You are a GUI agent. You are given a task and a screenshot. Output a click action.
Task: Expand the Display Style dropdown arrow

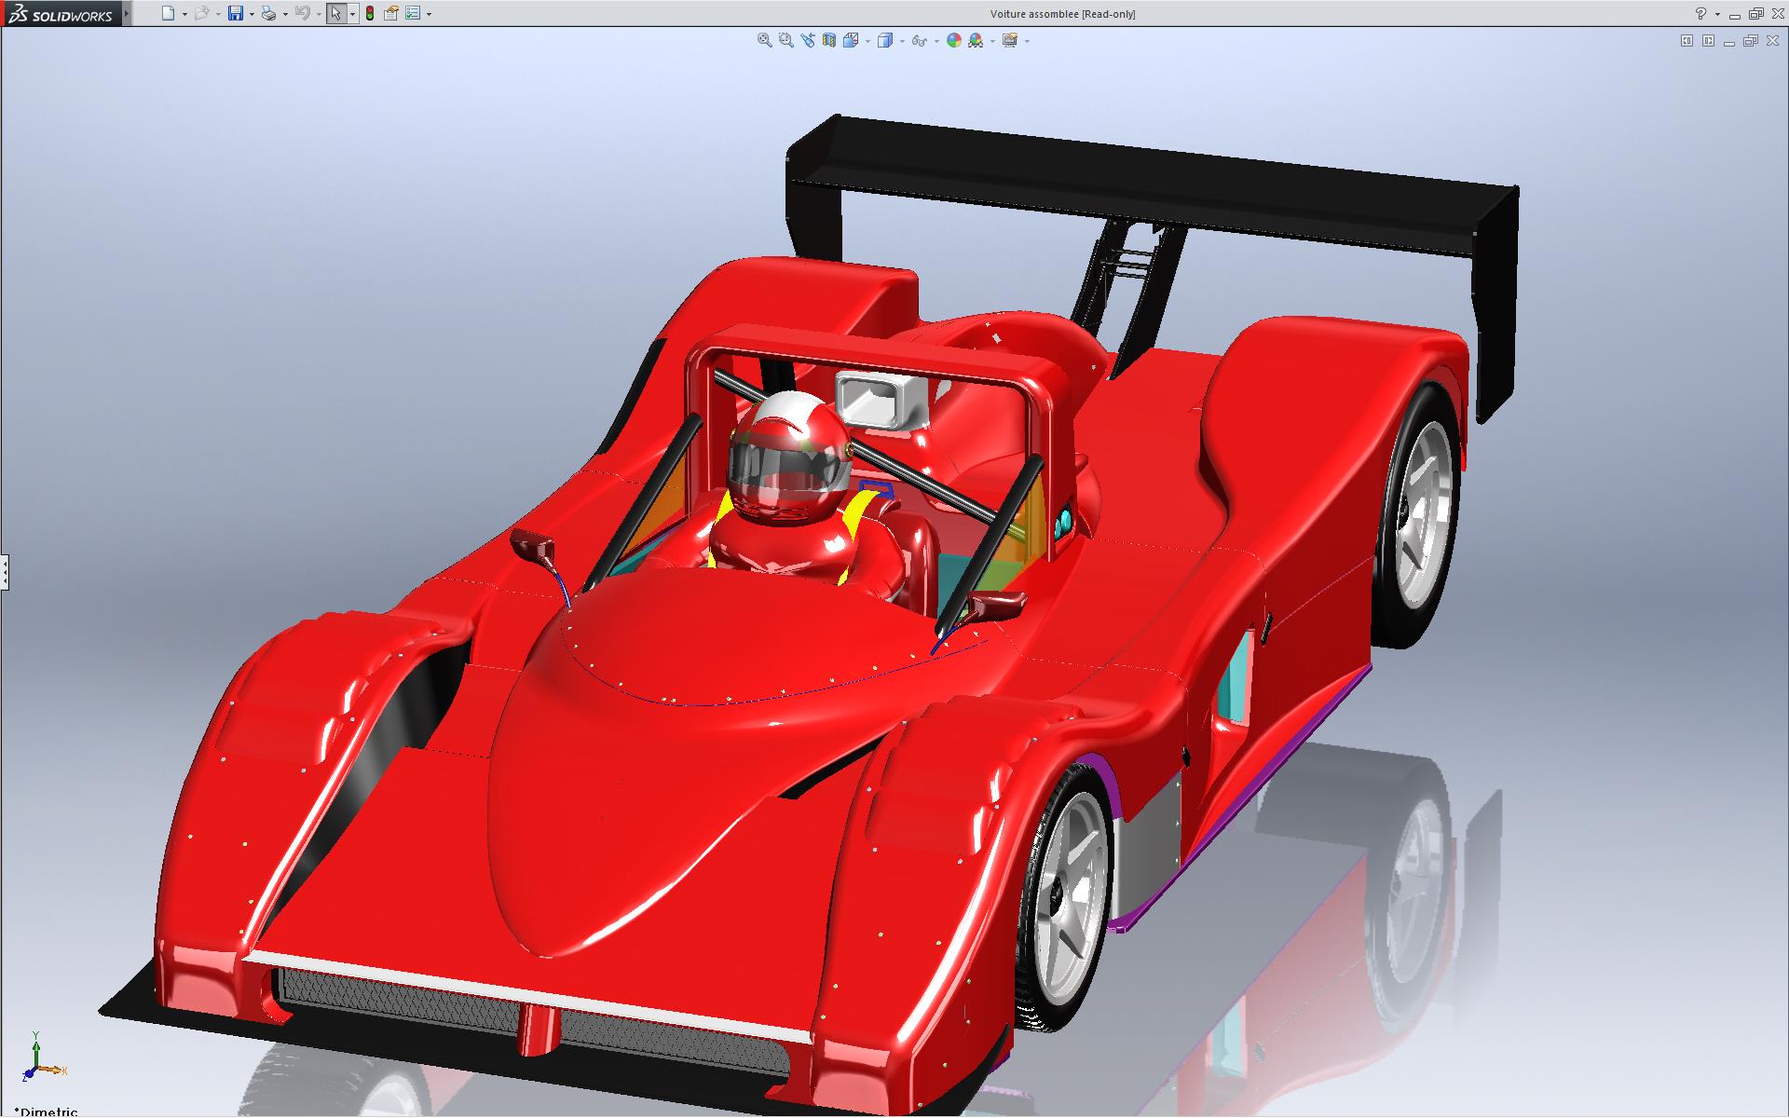tap(902, 41)
